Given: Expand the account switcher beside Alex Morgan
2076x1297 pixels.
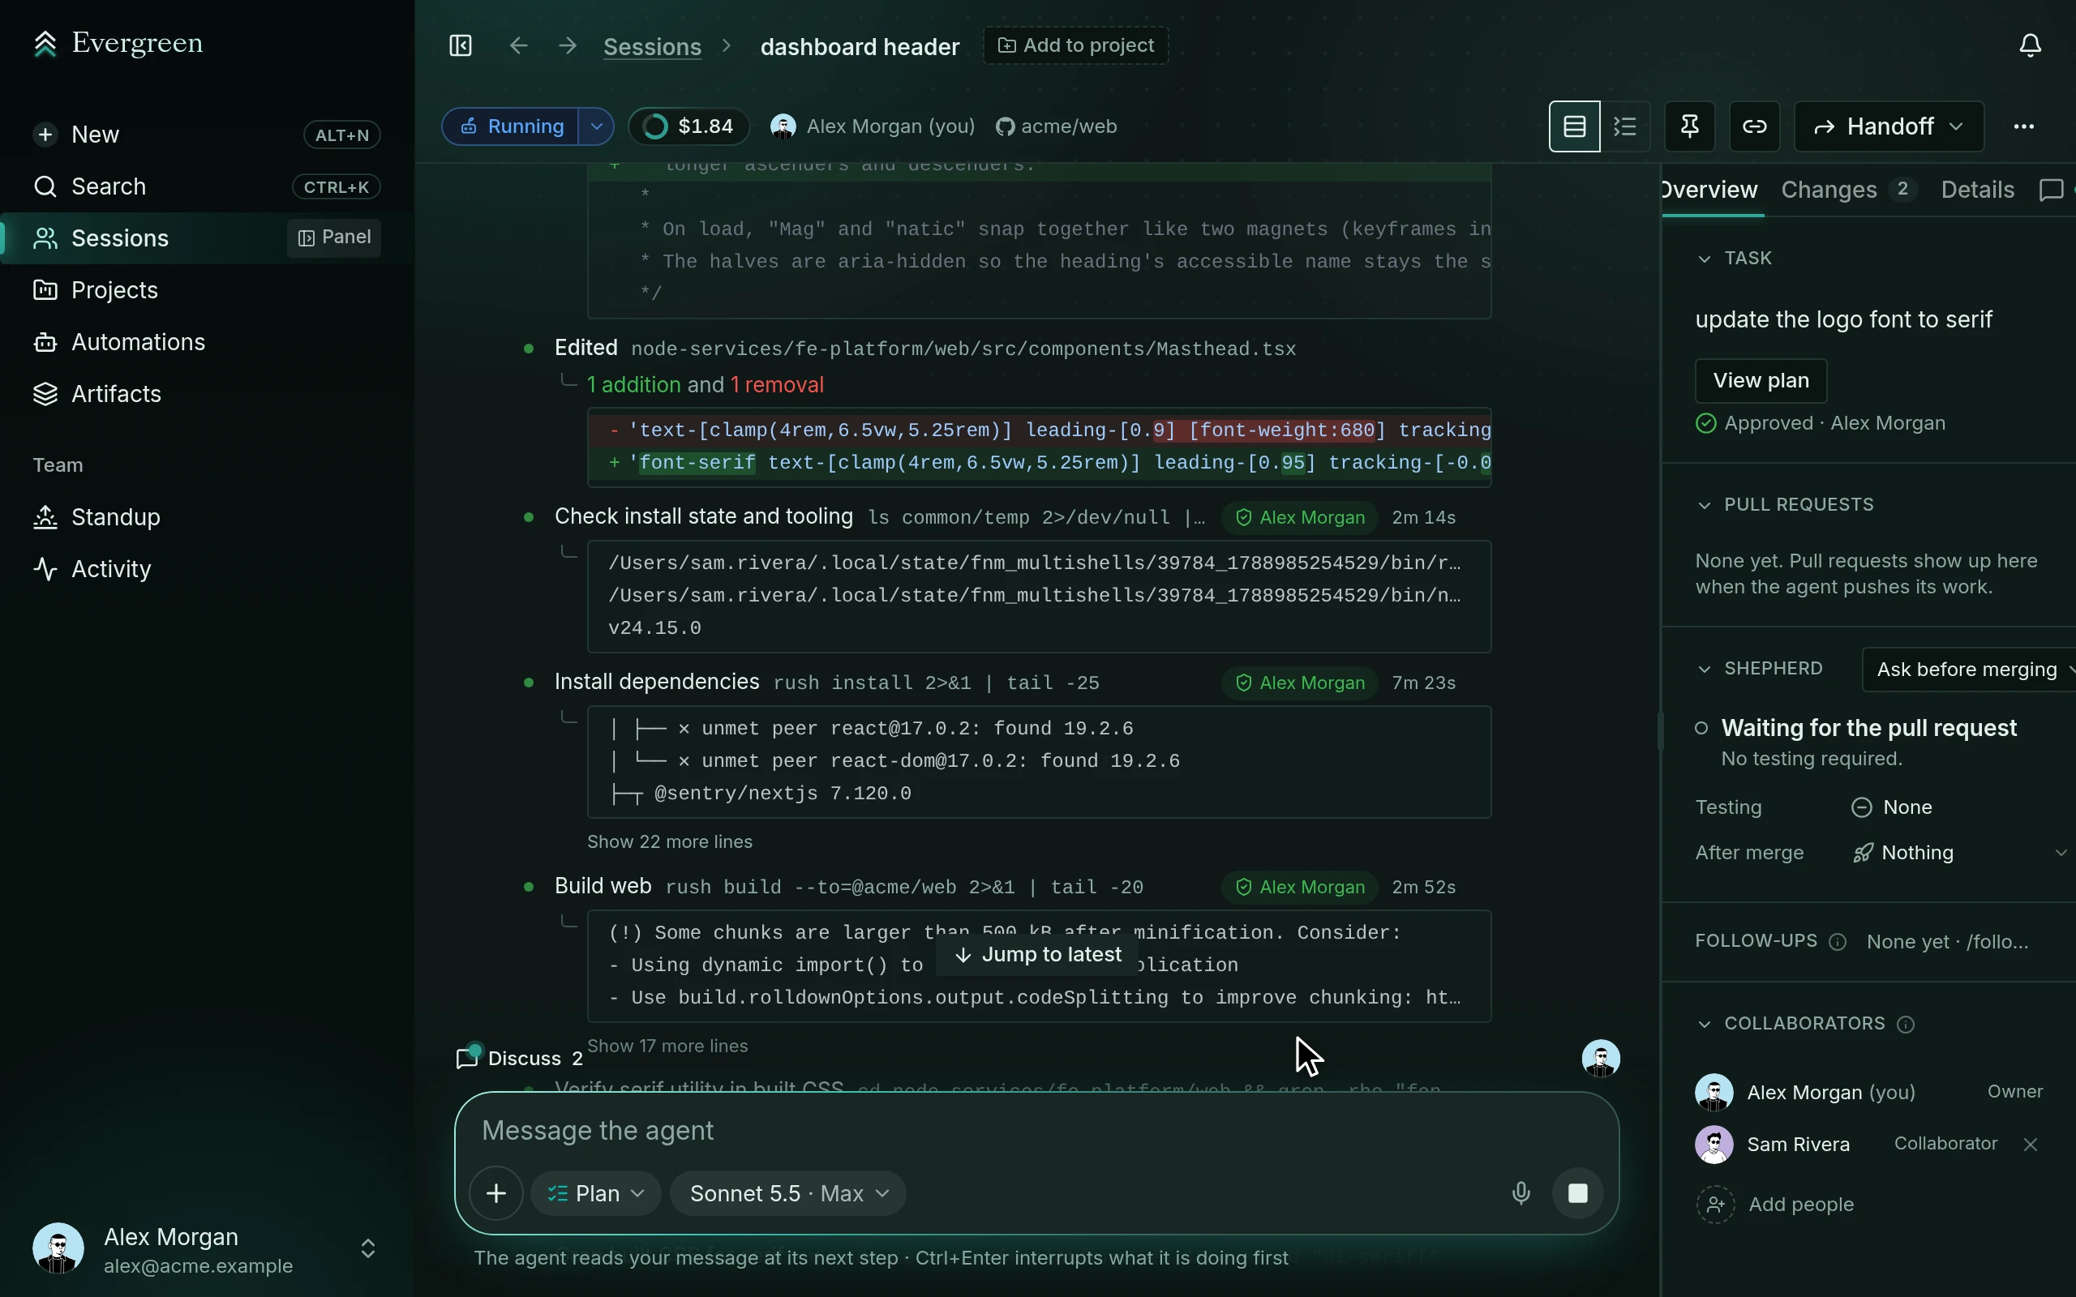Looking at the screenshot, I should click(368, 1249).
